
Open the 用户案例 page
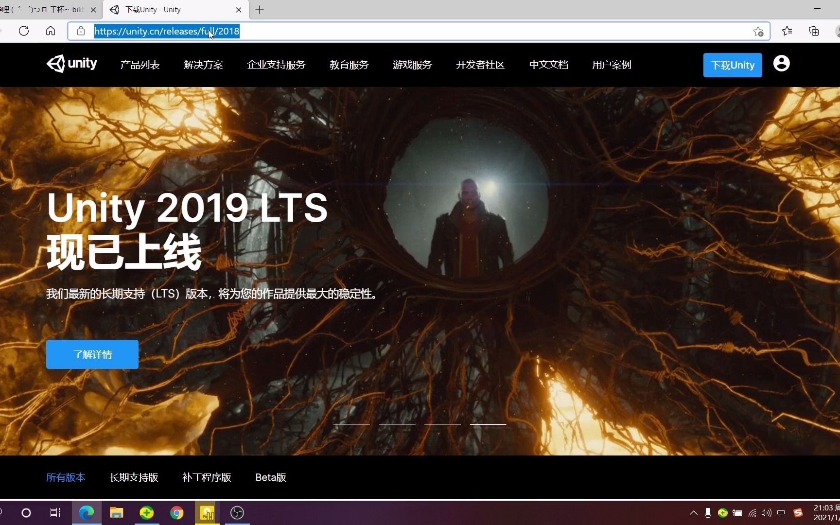point(612,65)
